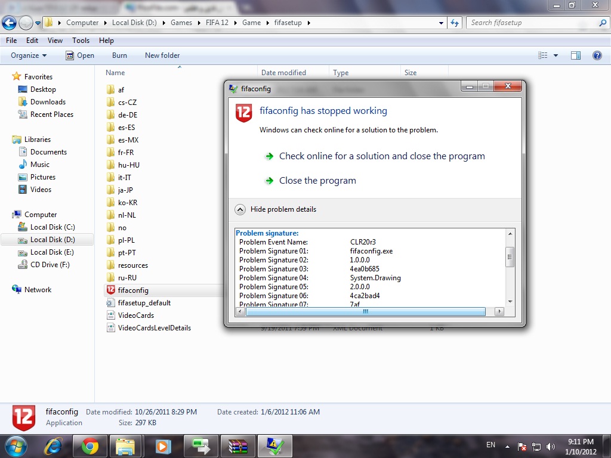
Task: Sort files by the Name column header
Action: tap(115, 72)
